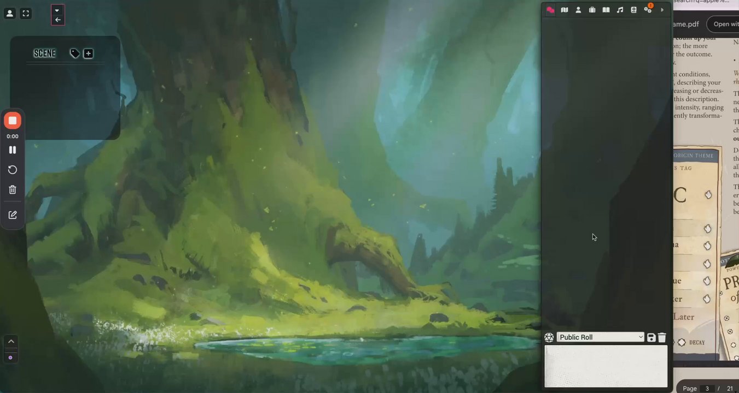Delete the recording with trash icon

13,189
